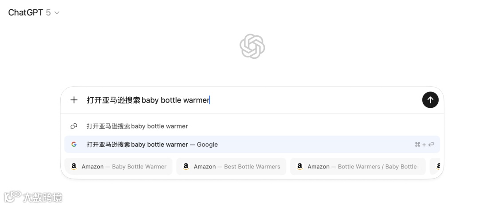Click the Amazon logo on the Baby Bottle Warmer chip
The height and width of the screenshot is (206, 479).
click(x=74, y=167)
